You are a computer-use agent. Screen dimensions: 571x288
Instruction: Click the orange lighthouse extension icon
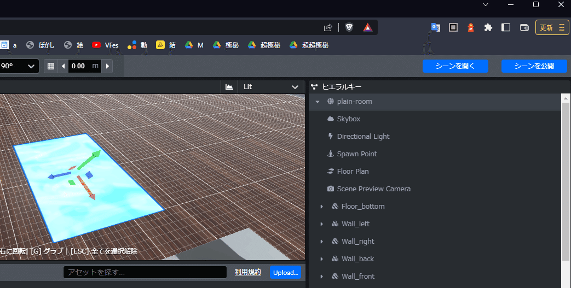point(470,27)
